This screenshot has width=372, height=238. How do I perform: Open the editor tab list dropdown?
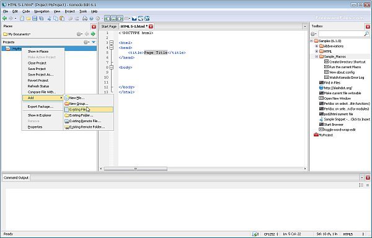[x=305, y=26]
